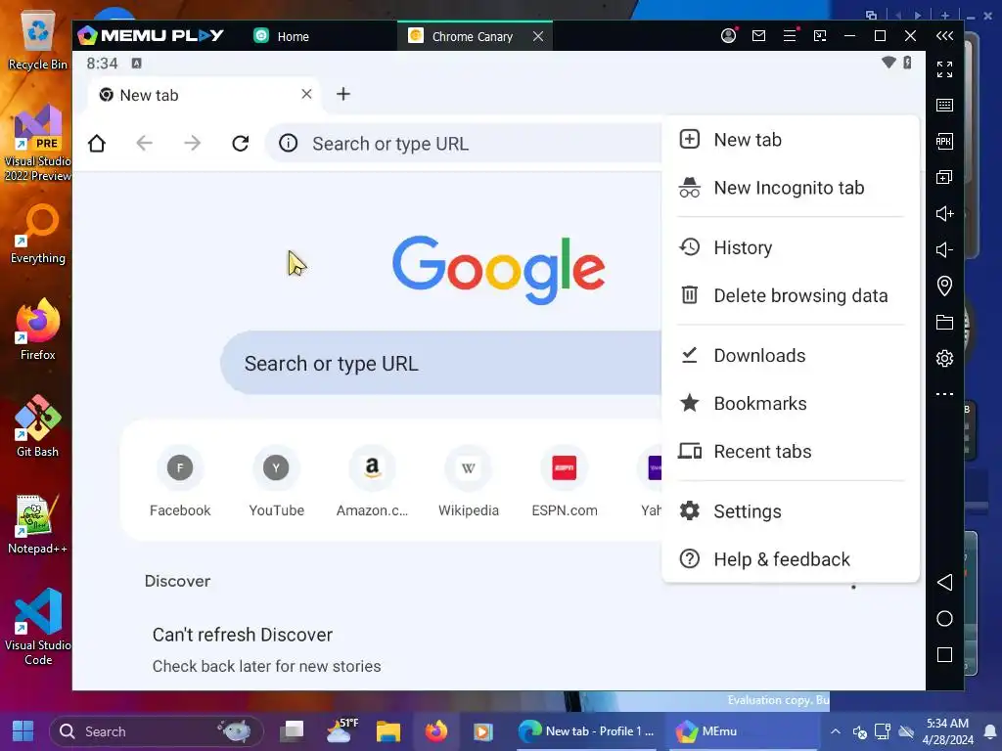Click the site info icon in address bar
1002x751 pixels.
pos(289,143)
